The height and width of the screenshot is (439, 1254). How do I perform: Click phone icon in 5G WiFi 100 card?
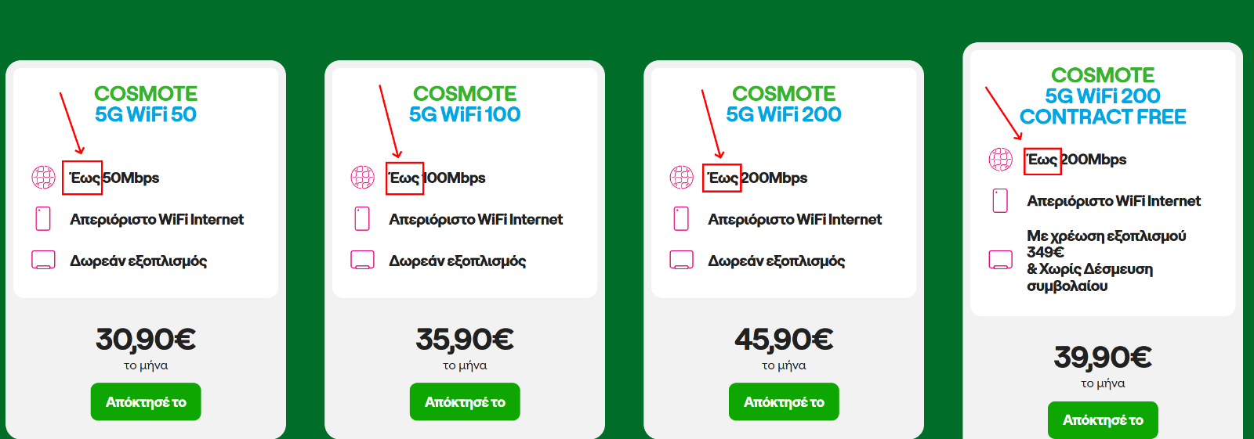click(362, 218)
